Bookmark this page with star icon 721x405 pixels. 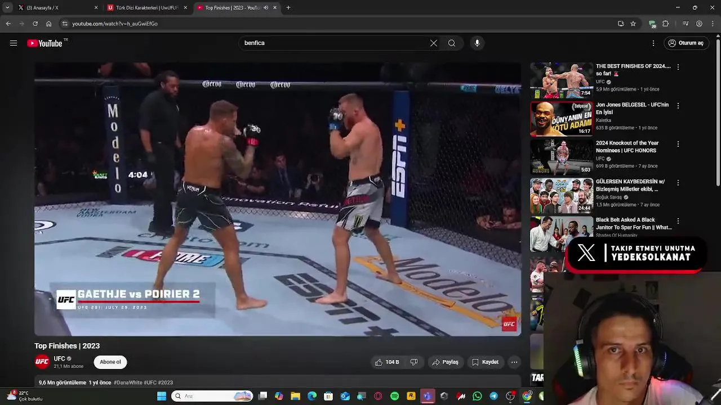click(633, 24)
